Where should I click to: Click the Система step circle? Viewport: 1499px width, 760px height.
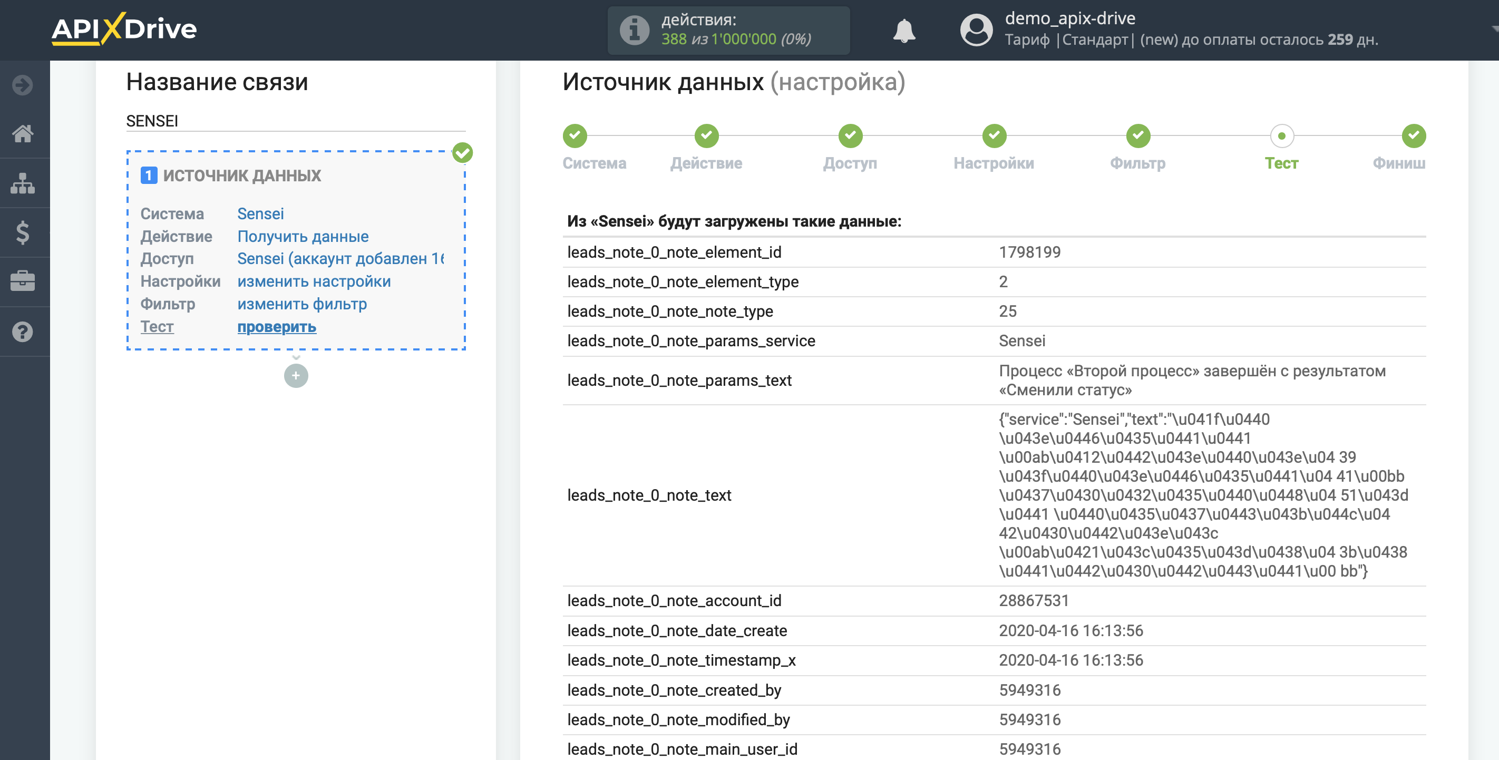[575, 135]
